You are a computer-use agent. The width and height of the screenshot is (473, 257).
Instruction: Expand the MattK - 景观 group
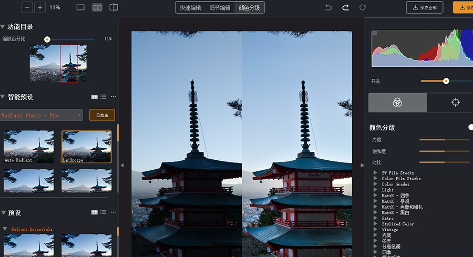(x=375, y=201)
